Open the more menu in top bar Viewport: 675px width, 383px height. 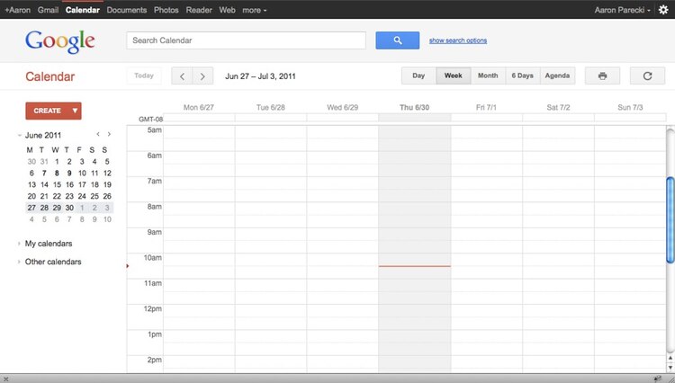point(255,10)
